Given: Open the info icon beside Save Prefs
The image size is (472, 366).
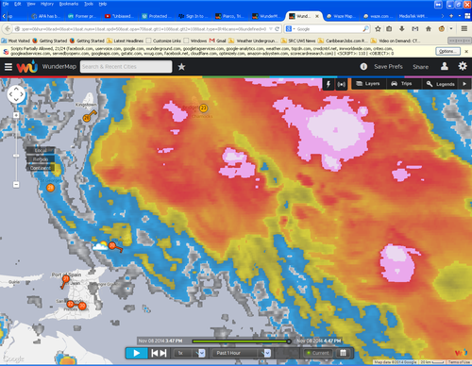Looking at the screenshot, I should (x=363, y=66).
